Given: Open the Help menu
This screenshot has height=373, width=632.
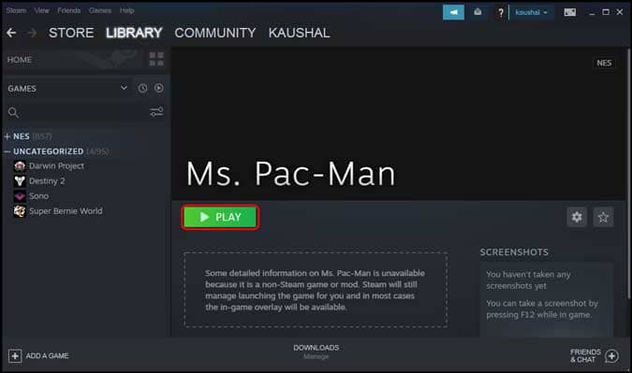Looking at the screenshot, I should click(x=127, y=10).
